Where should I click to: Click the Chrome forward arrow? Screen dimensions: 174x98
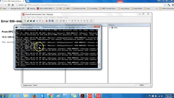click(5, 5)
